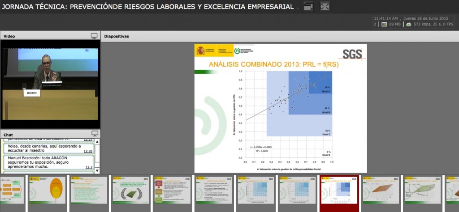Screen dimensions: 459x212
Task: Click the Chat panel header
Action: 45,134
